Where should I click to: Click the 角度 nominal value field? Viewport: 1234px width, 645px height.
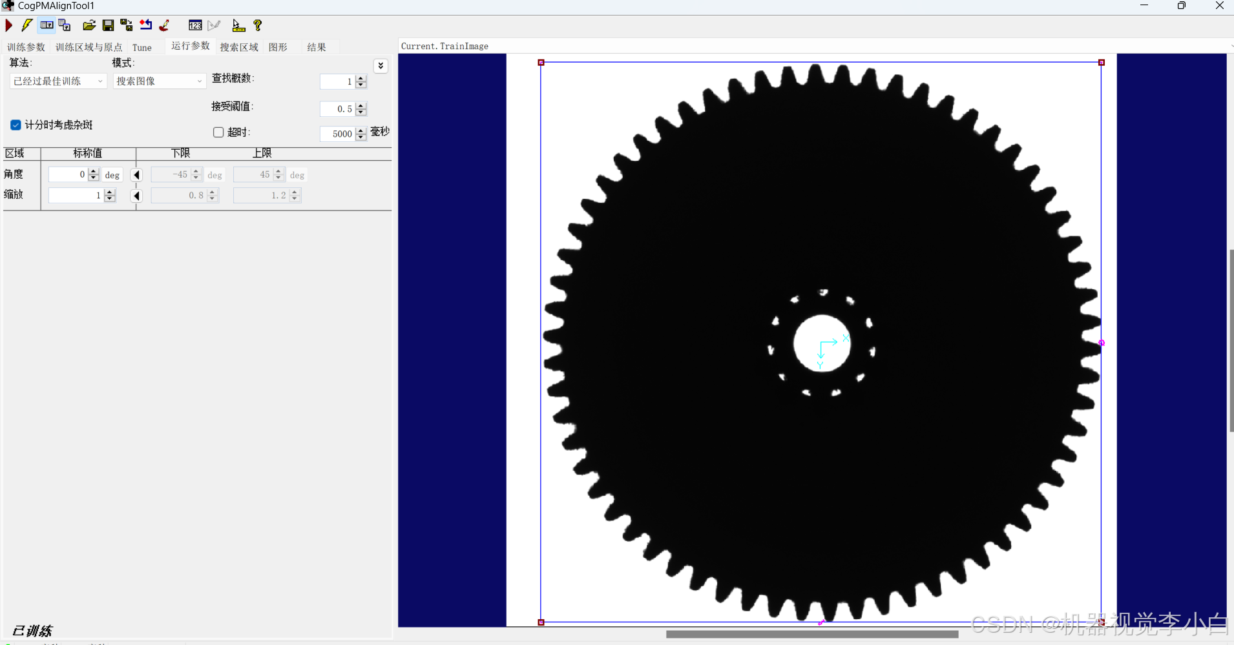point(68,174)
